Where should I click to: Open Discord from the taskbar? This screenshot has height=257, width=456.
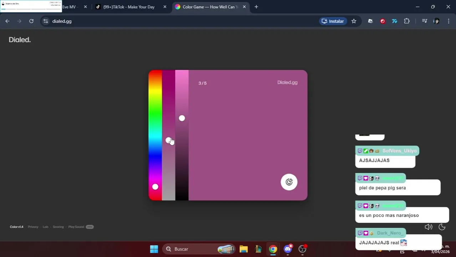[288, 249]
